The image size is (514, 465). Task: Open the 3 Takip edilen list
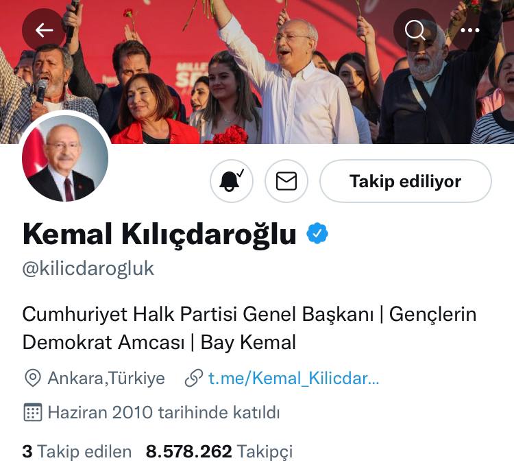coord(77,451)
